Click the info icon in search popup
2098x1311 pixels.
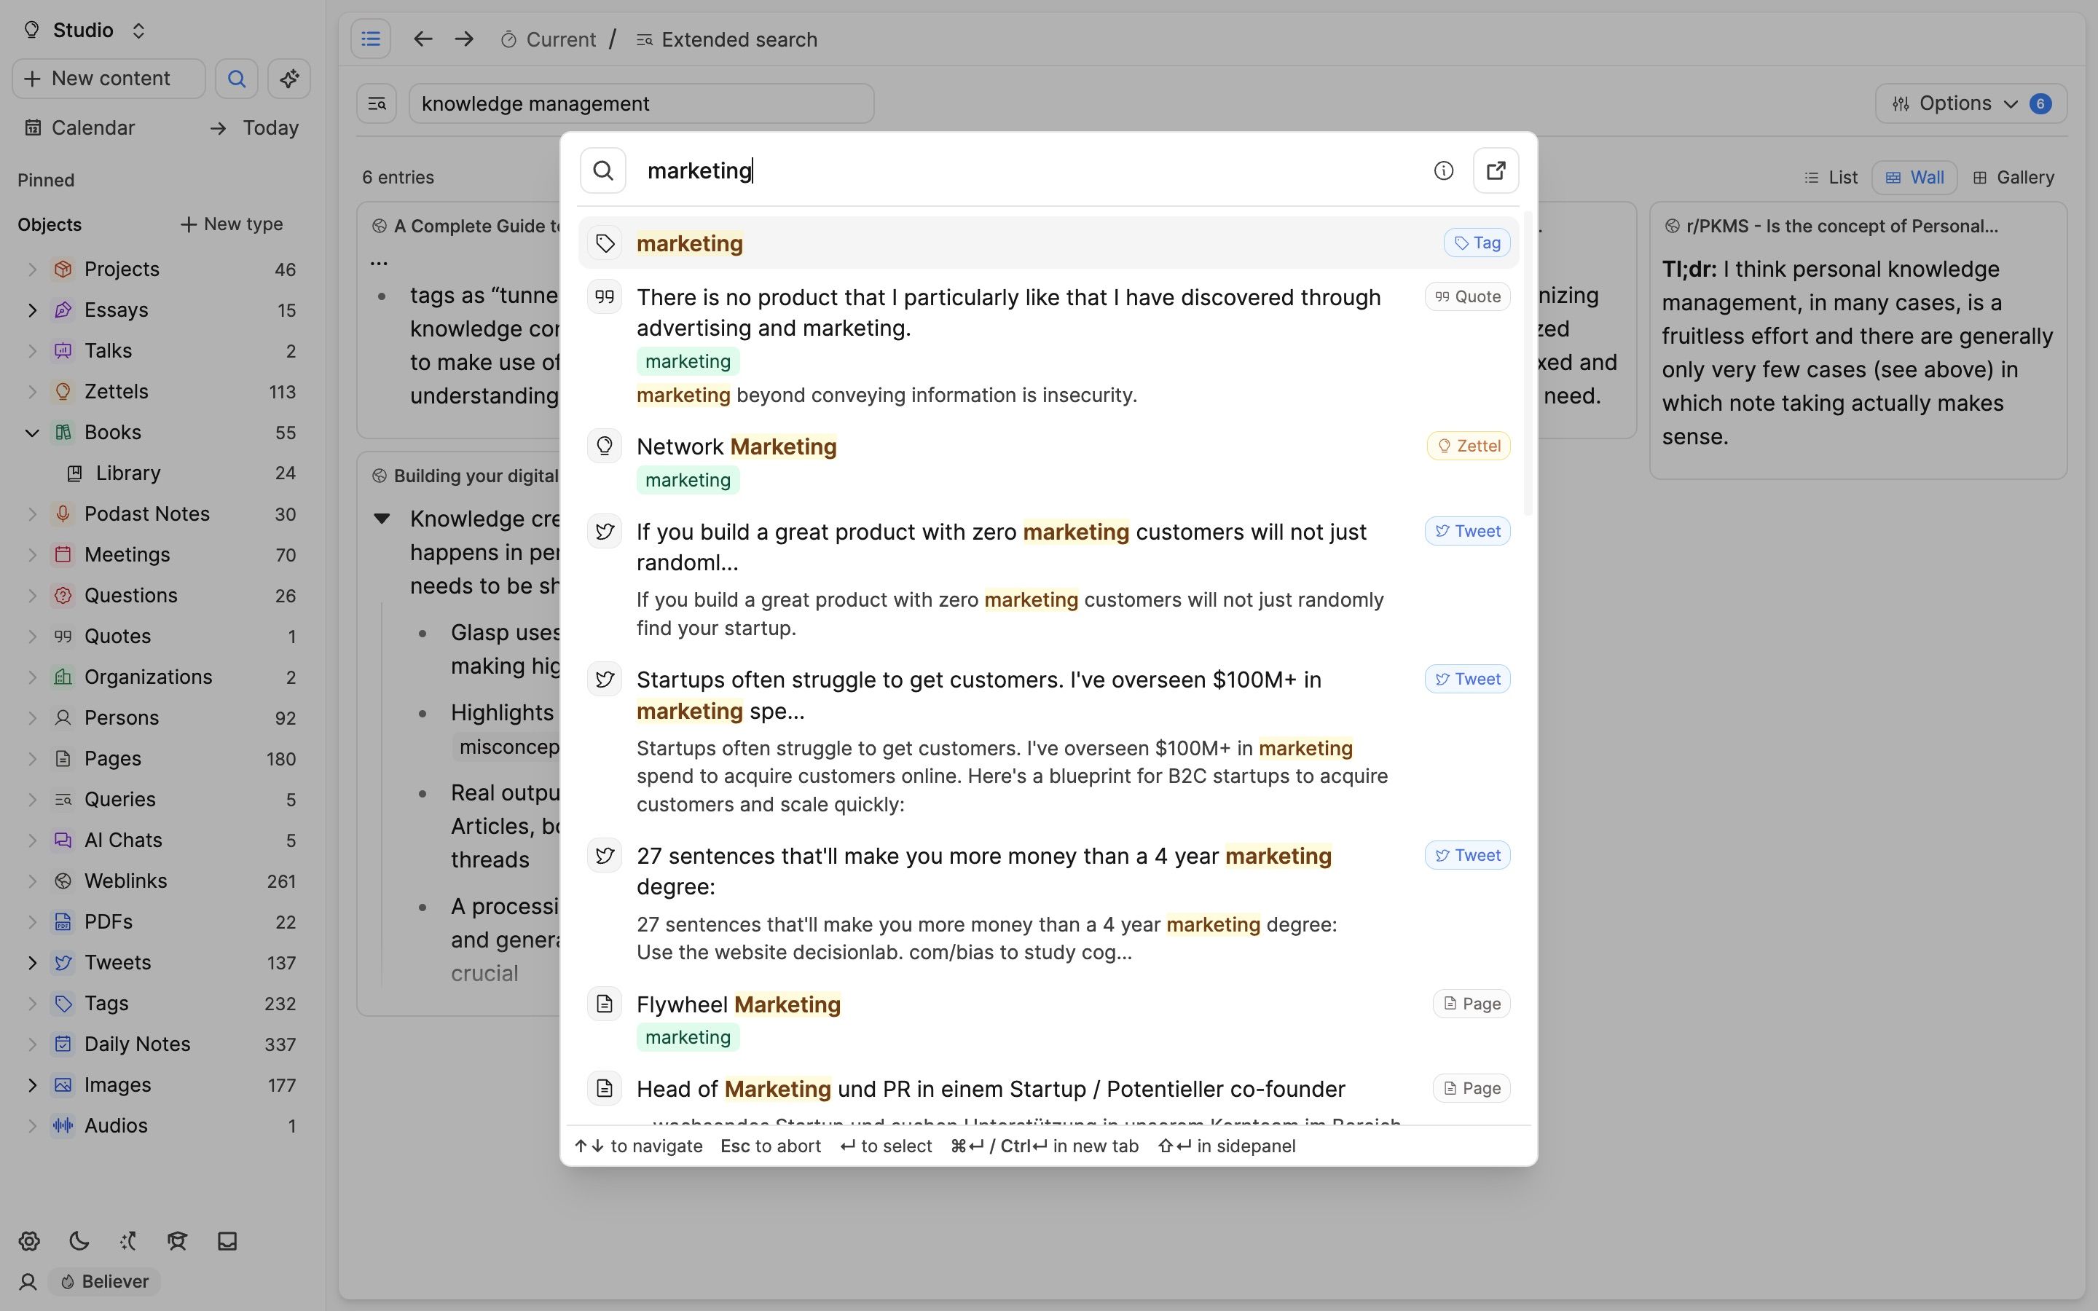[1442, 170]
